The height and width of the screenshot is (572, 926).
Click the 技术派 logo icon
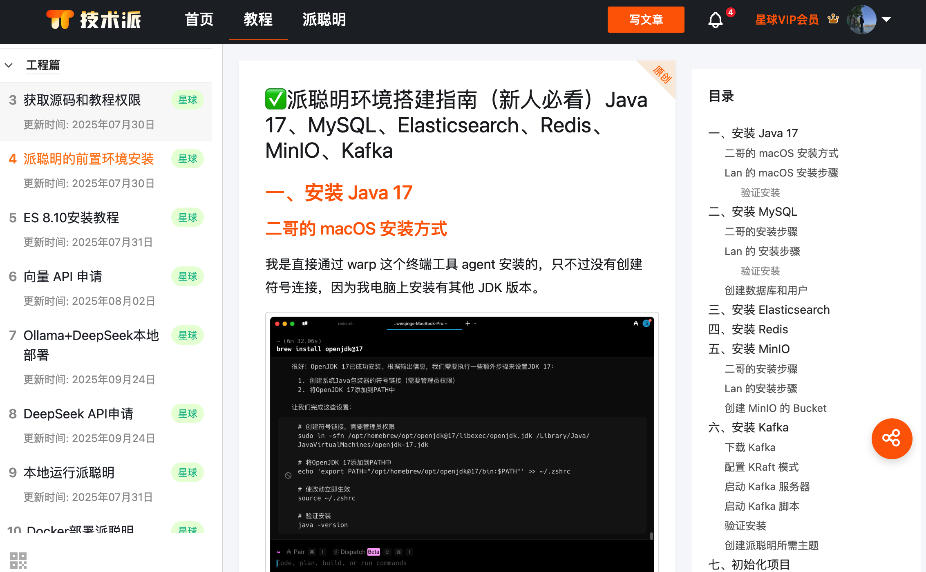pos(60,19)
